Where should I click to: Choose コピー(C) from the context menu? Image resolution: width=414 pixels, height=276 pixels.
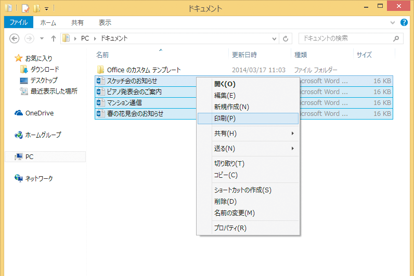(248, 175)
